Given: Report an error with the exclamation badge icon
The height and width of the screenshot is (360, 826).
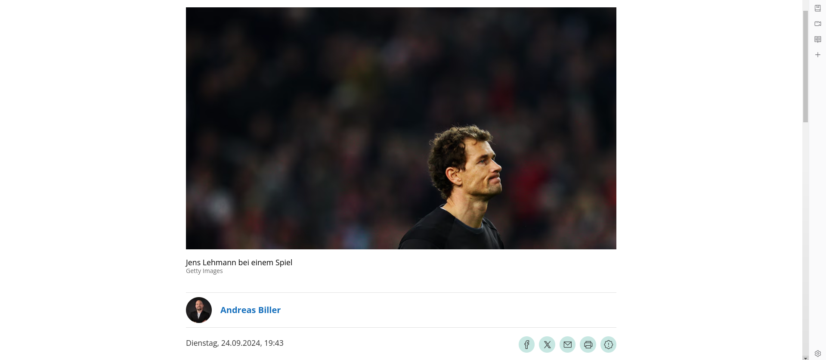Looking at the screenshot, I should pyautogui.click(x=608, y=344).
